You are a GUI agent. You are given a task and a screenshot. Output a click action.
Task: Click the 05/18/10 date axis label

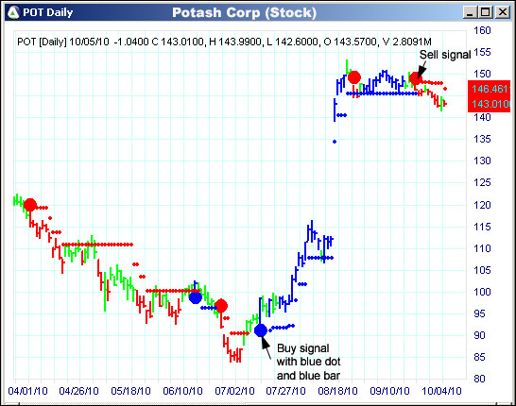131,391
